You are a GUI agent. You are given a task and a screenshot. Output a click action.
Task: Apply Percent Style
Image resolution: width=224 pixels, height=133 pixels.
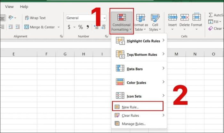[80, 27]
